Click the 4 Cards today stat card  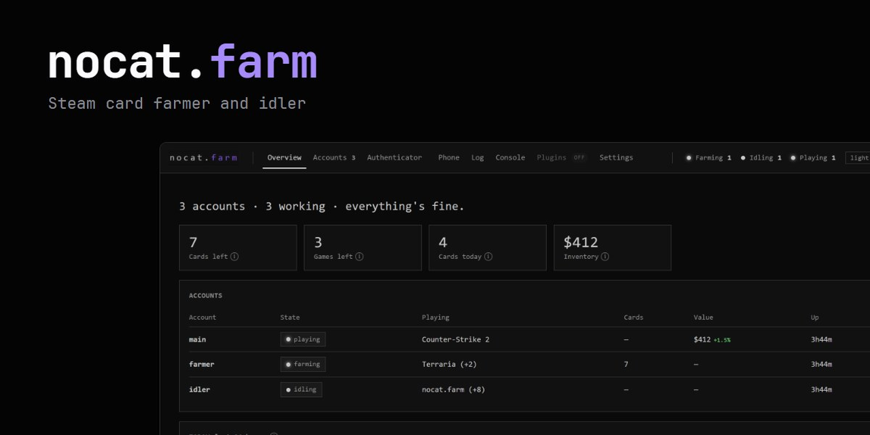pyautogui.click(x=487, y=247)
